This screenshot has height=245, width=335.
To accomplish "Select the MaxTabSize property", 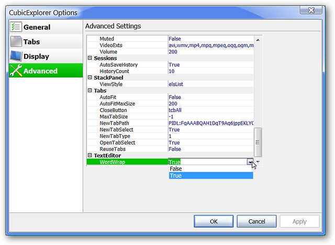I will (114, 117).
